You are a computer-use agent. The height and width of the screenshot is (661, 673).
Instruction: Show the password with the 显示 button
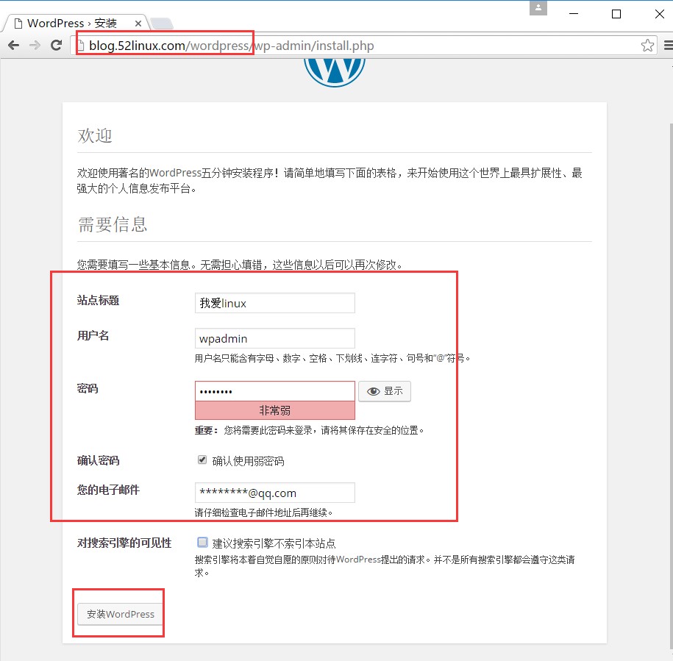coord(385,391)
